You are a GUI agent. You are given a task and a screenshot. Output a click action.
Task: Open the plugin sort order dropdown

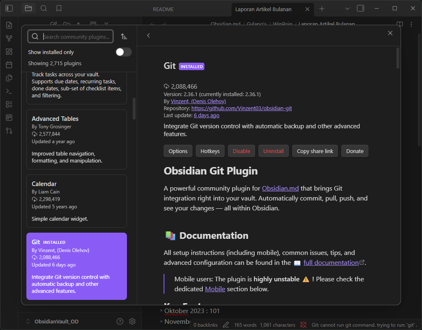coord(124,37)
